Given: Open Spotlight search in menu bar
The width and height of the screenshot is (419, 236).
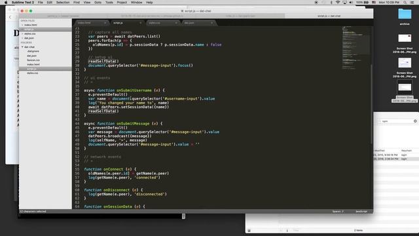Looking at the screenshot, I should point(405,3).
